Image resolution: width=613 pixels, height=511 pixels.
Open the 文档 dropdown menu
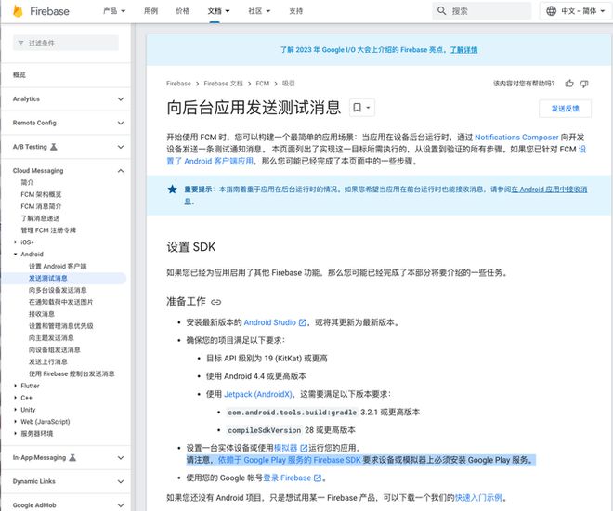tap(218, 11)
